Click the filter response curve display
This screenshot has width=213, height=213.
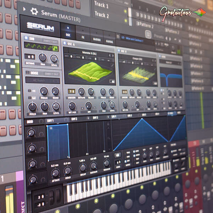click(x=171, y=77)
